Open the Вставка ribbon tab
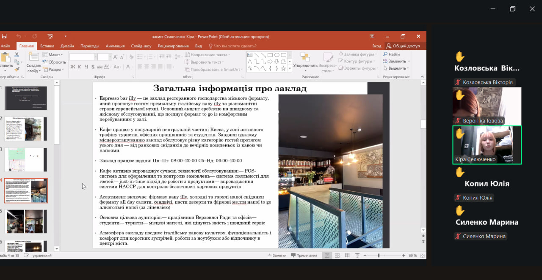 click(x=47, y=46)
